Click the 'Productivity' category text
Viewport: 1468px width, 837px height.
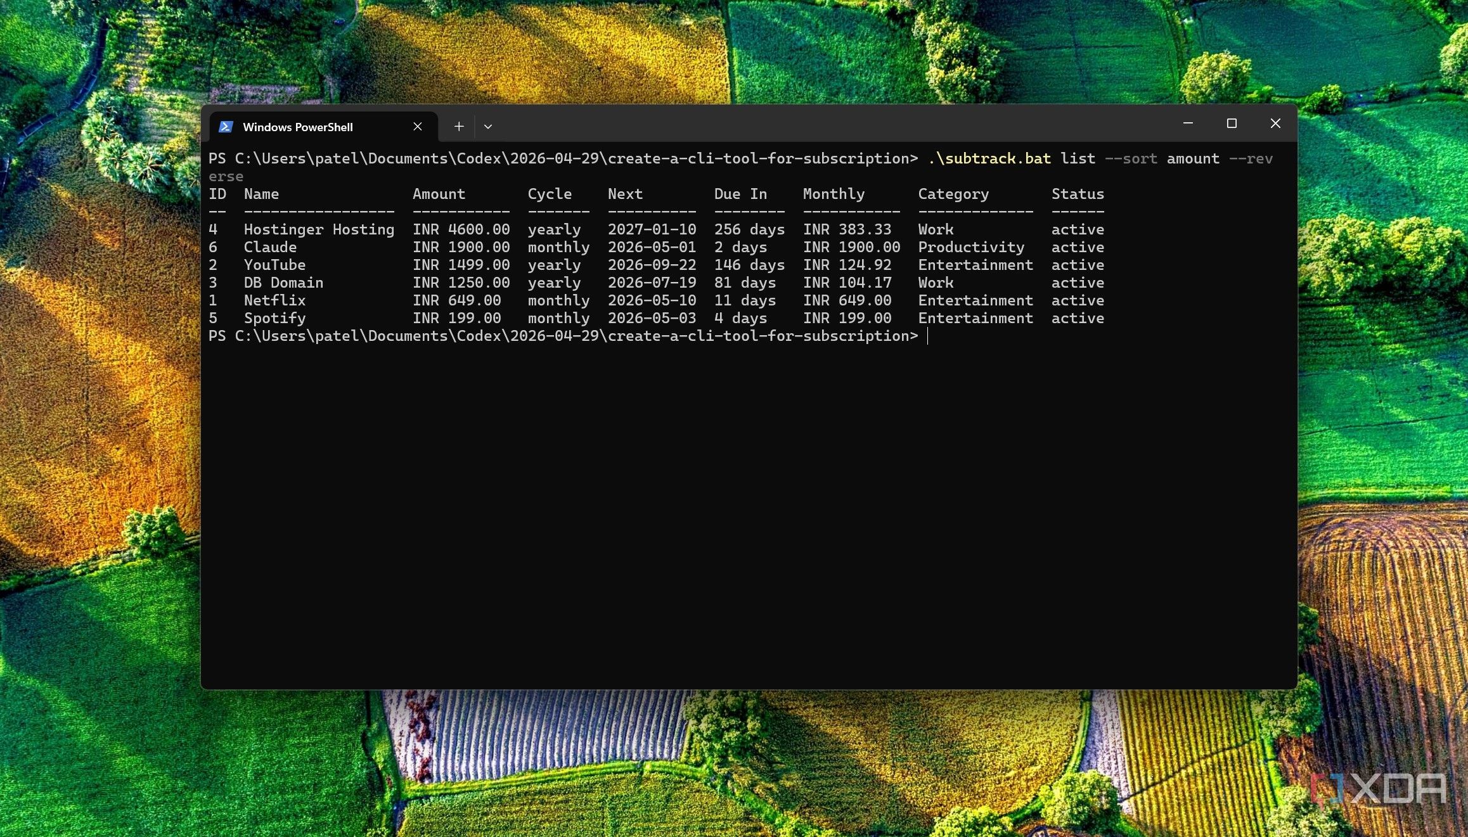971,247
